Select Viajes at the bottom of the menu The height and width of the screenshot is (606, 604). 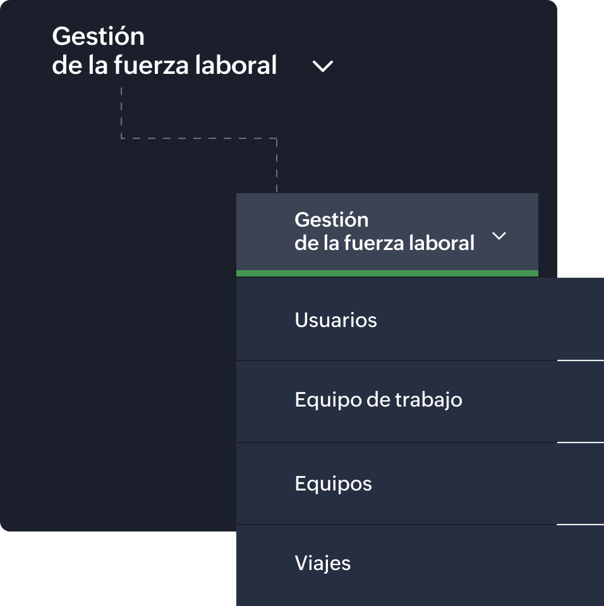[323, 564]
